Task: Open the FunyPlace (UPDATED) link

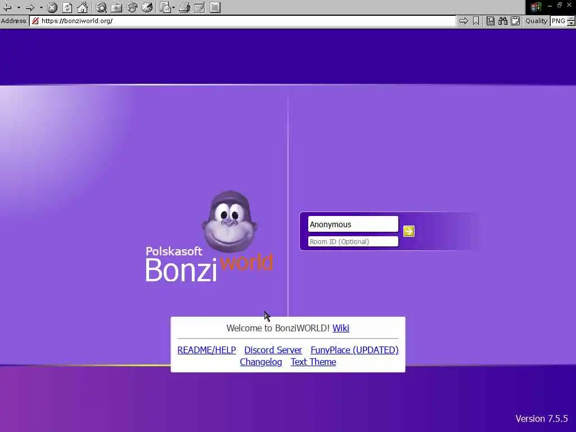Action: [x=354, y=350]
